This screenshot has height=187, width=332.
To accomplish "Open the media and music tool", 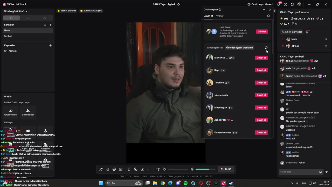I will click(x=108, y=169).
